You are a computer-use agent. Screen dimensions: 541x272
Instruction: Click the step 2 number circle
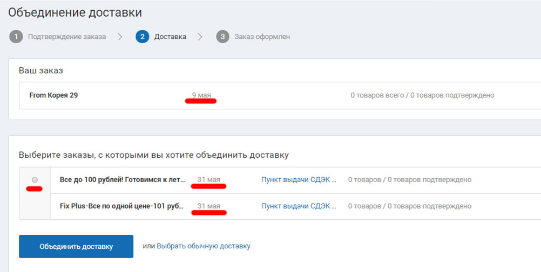[x=143, y=37]
